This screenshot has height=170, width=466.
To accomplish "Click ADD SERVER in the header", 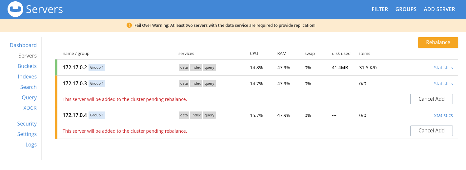I will [x=439, y=9].
